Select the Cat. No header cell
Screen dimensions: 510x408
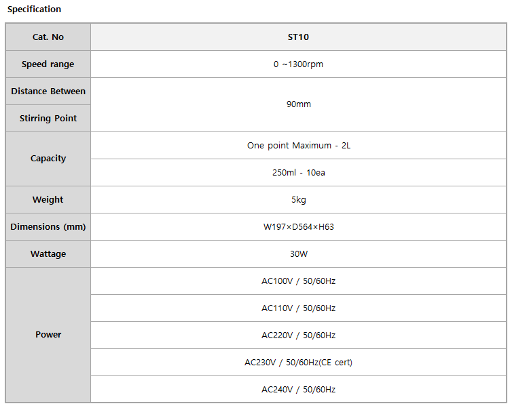(x=48, y=37)
